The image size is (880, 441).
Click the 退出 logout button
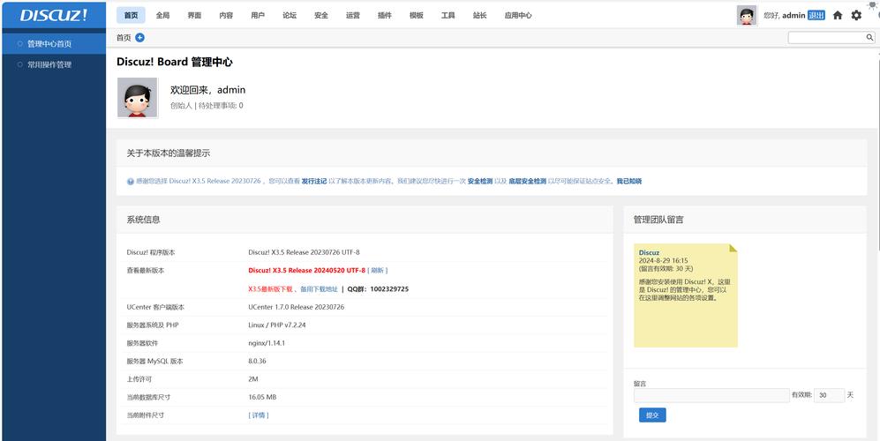(x=816, y=15)
